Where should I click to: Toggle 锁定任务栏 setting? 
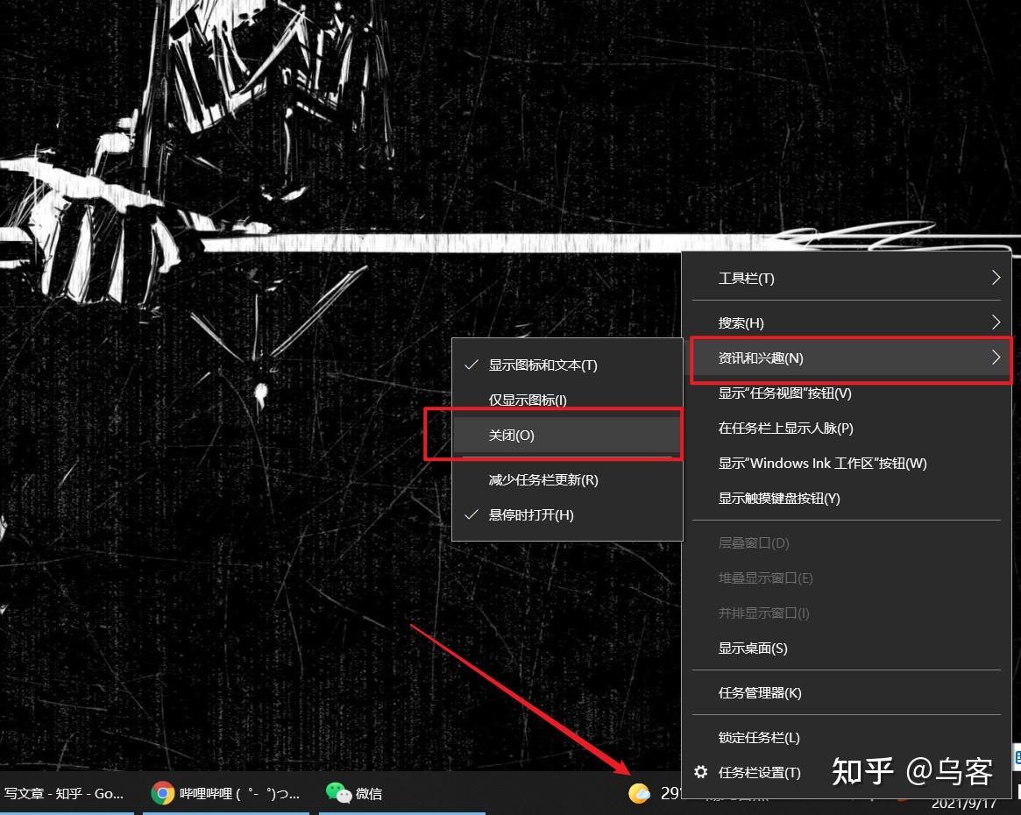[759, 737]
